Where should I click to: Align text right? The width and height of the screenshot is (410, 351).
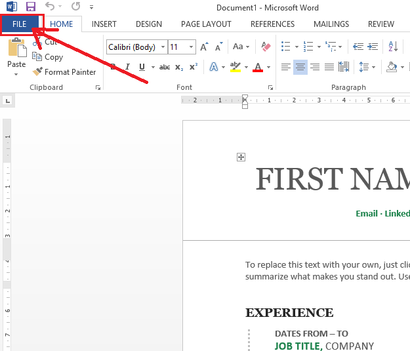coord(315,67)
